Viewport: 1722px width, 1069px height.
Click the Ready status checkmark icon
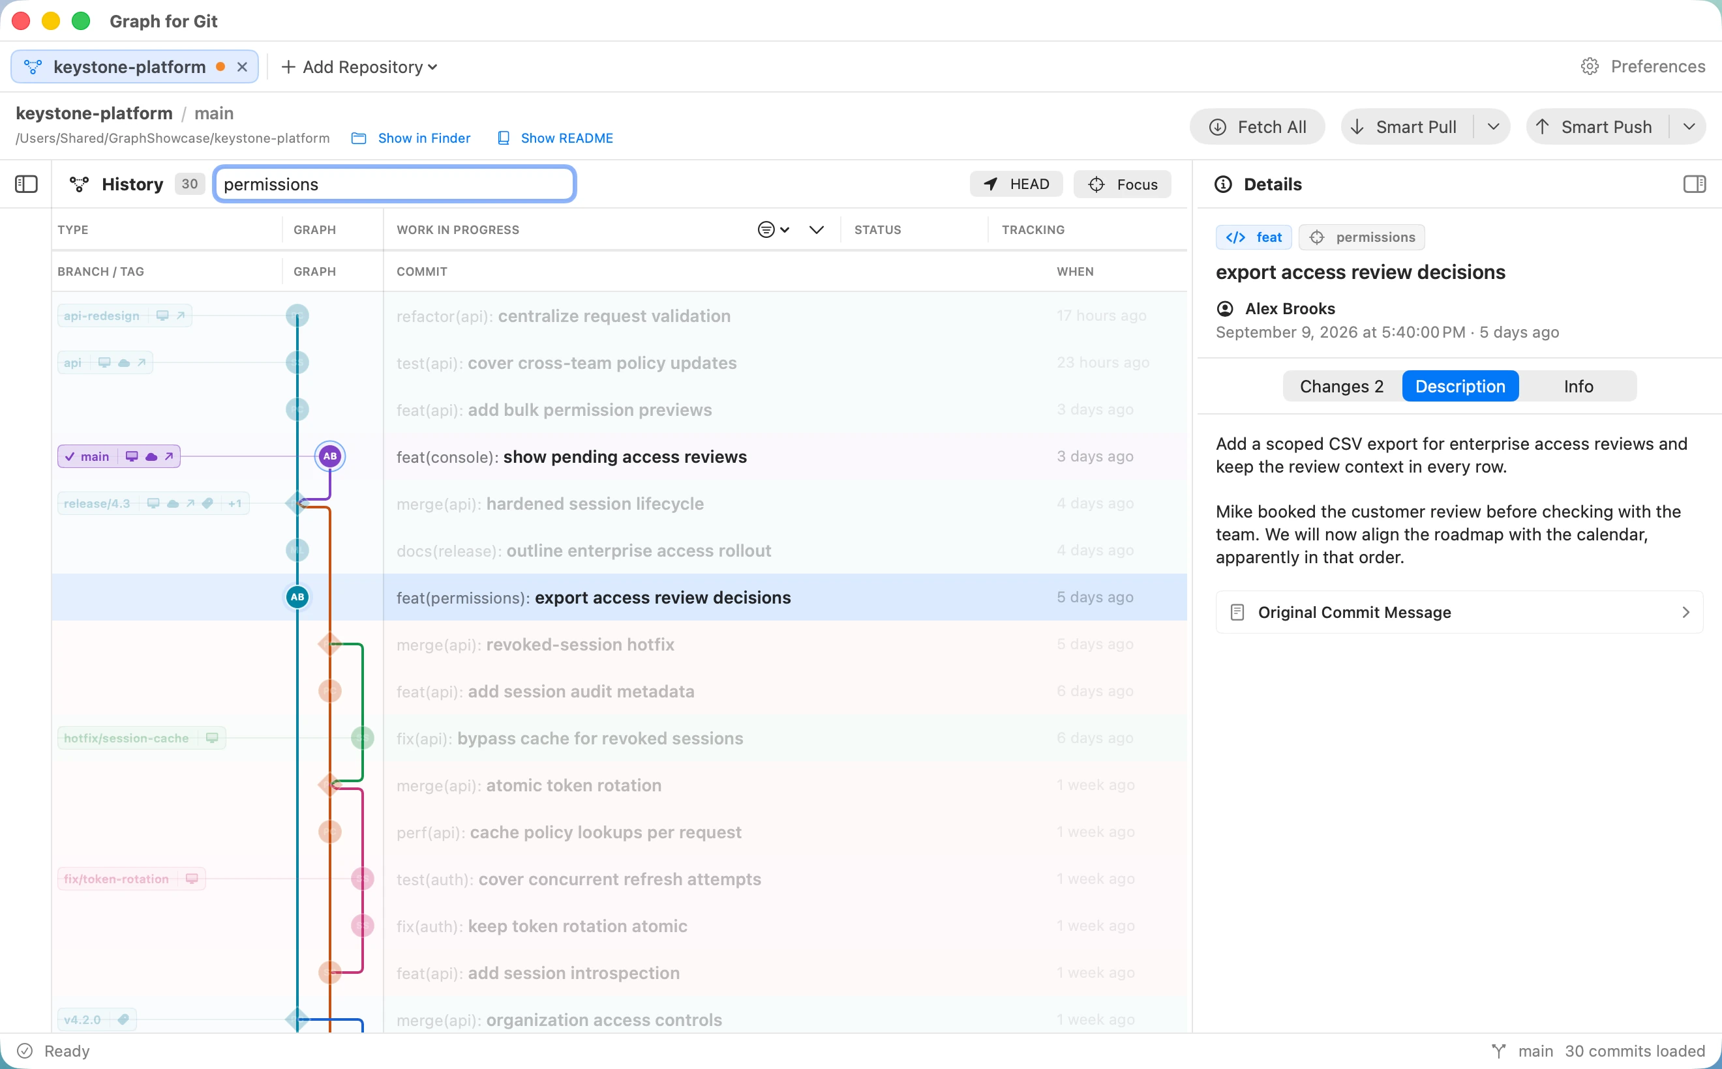(x=25, y=1051)
